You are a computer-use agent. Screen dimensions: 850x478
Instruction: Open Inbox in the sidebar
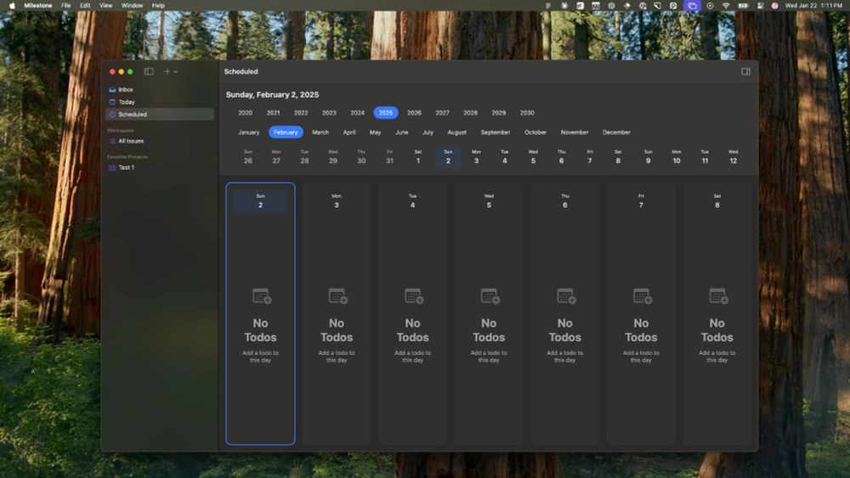(160, 89)
